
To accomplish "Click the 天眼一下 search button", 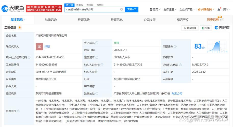I will 132,9.
